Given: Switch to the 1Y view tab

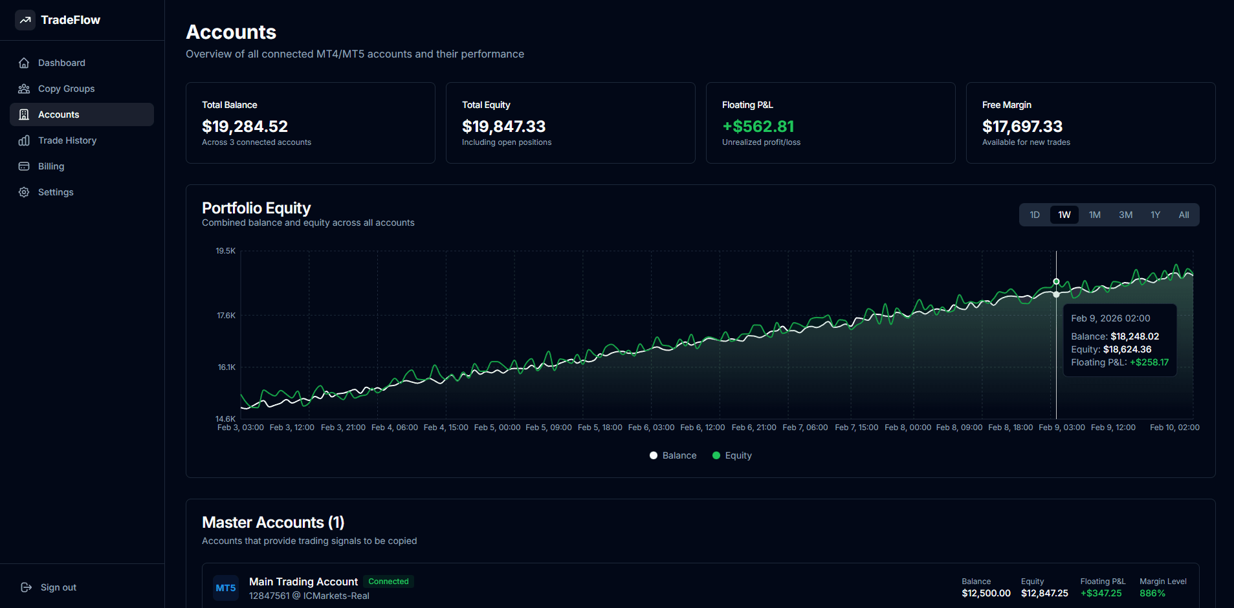Looking at the screenshot, I should [x=1155, y=214].
